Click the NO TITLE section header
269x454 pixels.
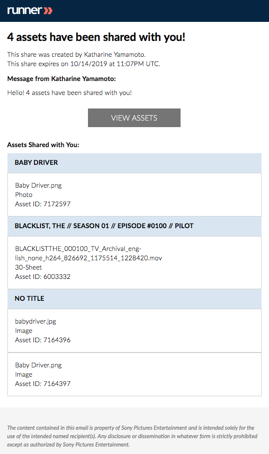[x=134, y=299]
